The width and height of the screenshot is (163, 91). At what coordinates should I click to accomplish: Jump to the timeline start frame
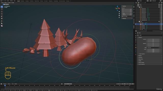click(x=65, y=84)
